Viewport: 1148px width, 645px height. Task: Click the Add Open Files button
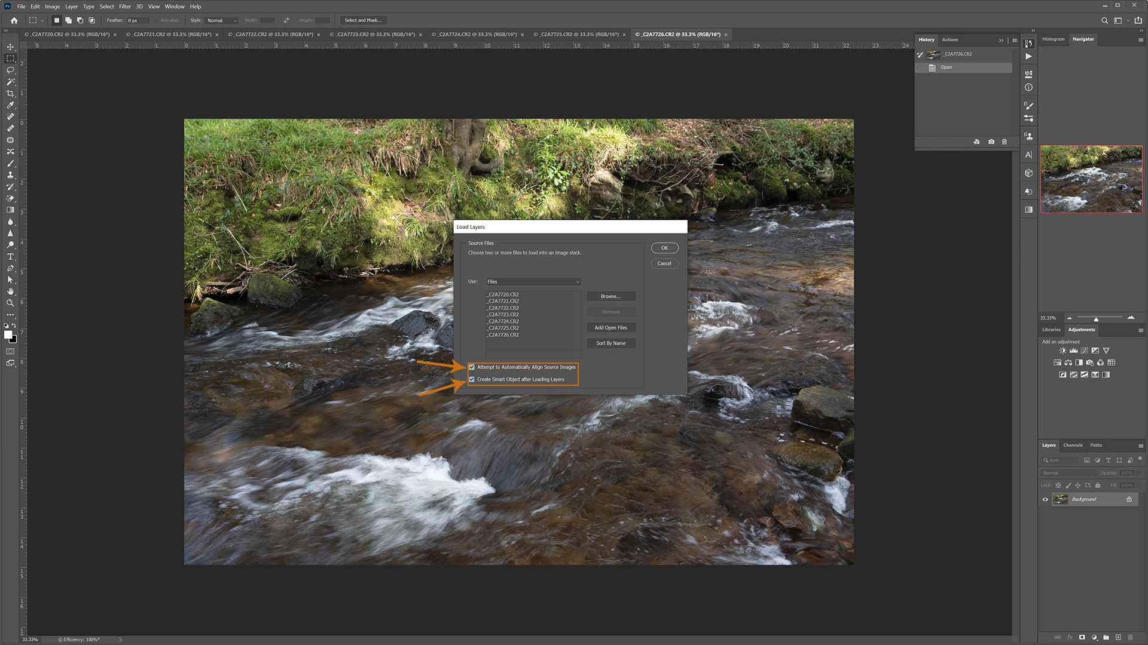[x=610, y=328]
